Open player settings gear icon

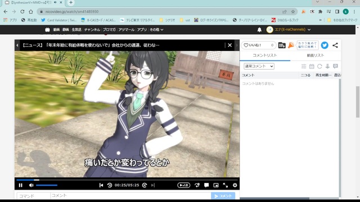235,185
